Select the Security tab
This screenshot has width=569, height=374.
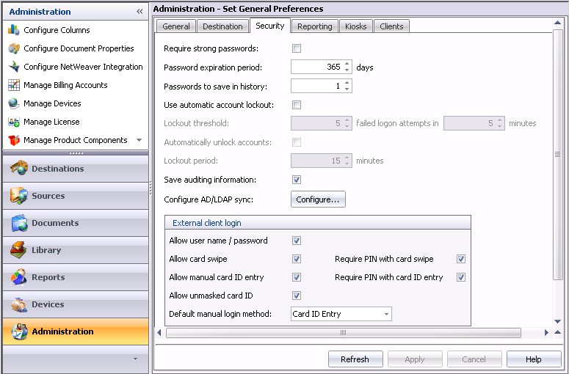click(x=270, y=26)
